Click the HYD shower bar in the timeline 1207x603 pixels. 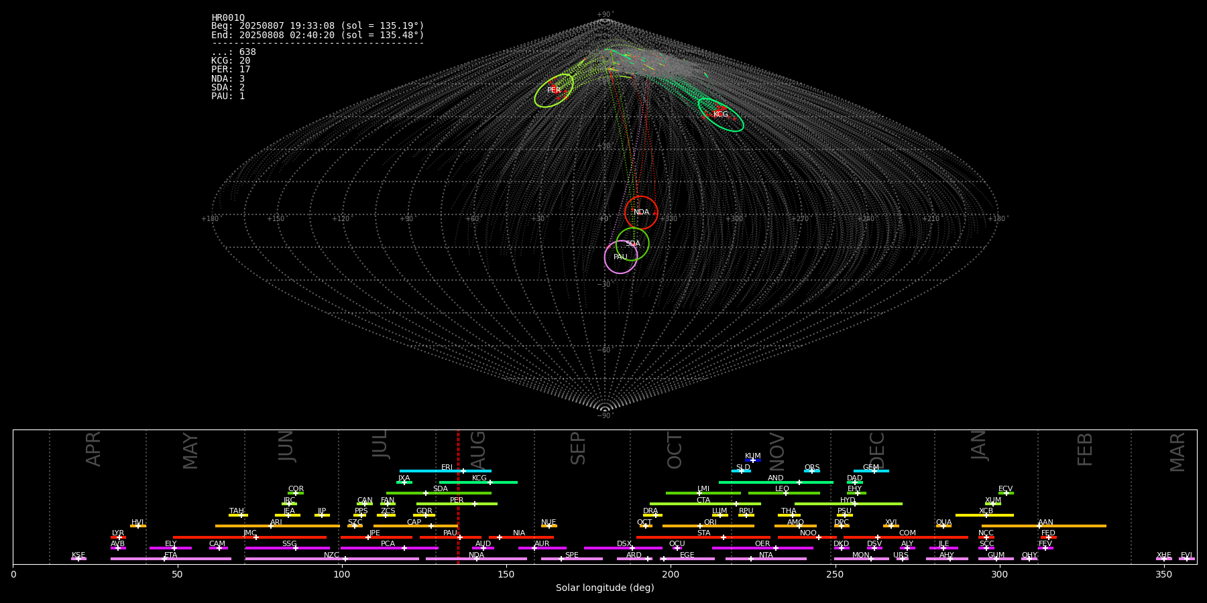848,504
